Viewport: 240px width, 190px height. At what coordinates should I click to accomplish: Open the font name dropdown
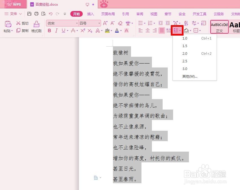tap(77, 23)
